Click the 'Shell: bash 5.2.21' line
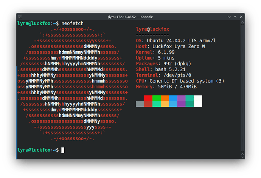 click(x=161, y=69)
